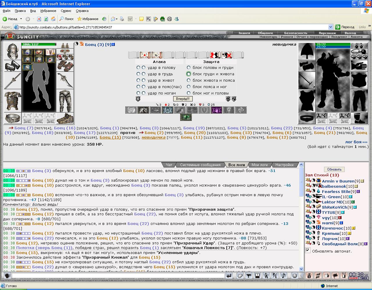Click the IE Stop toolbar icon
372x290 pixels.
tap(39, 19)
